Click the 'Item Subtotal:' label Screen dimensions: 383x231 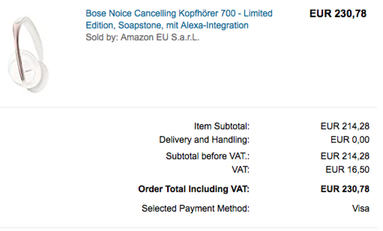click(222, 127)
